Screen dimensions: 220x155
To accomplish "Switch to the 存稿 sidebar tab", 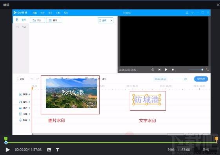I will (21, 27).
